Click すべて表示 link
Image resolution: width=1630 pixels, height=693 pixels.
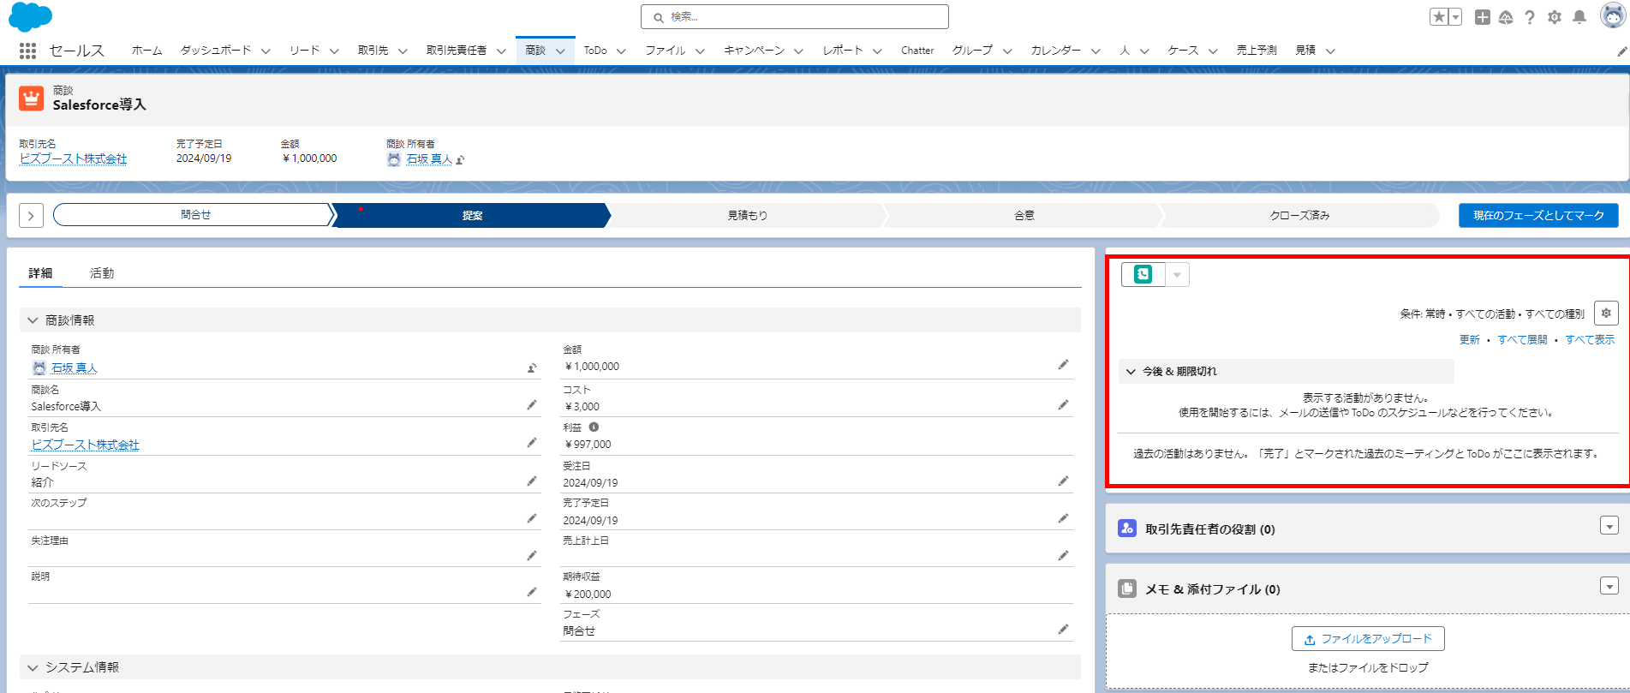pyautogui.click(x=1590, y=340)
